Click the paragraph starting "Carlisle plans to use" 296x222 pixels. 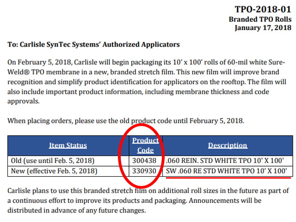point(148,201)
